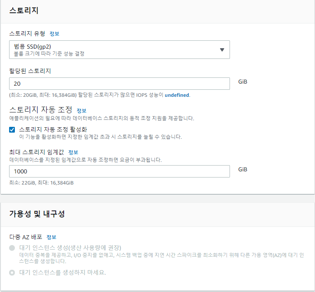Click the 정보 link next to 스토리지 유형
Image resolution: width=315 pixels, height=292 pixels.
(54, 34)
